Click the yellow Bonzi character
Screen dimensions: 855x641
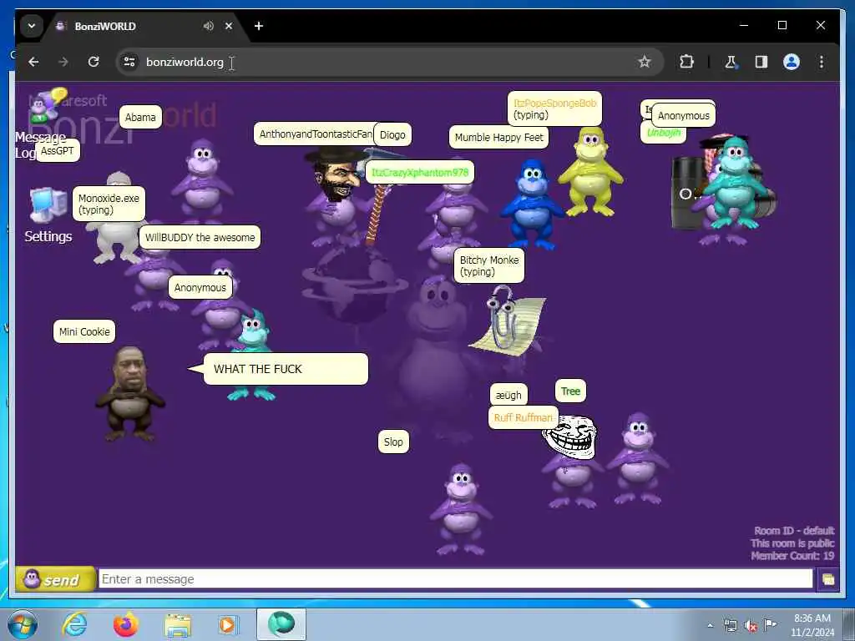591,172
